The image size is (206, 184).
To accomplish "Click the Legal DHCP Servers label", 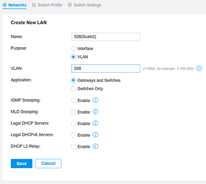I will pyautogui.click(x=30, y=123).
